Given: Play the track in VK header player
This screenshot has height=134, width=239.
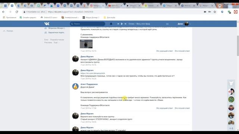Looking at the screenshot, I should pos(122,24).
